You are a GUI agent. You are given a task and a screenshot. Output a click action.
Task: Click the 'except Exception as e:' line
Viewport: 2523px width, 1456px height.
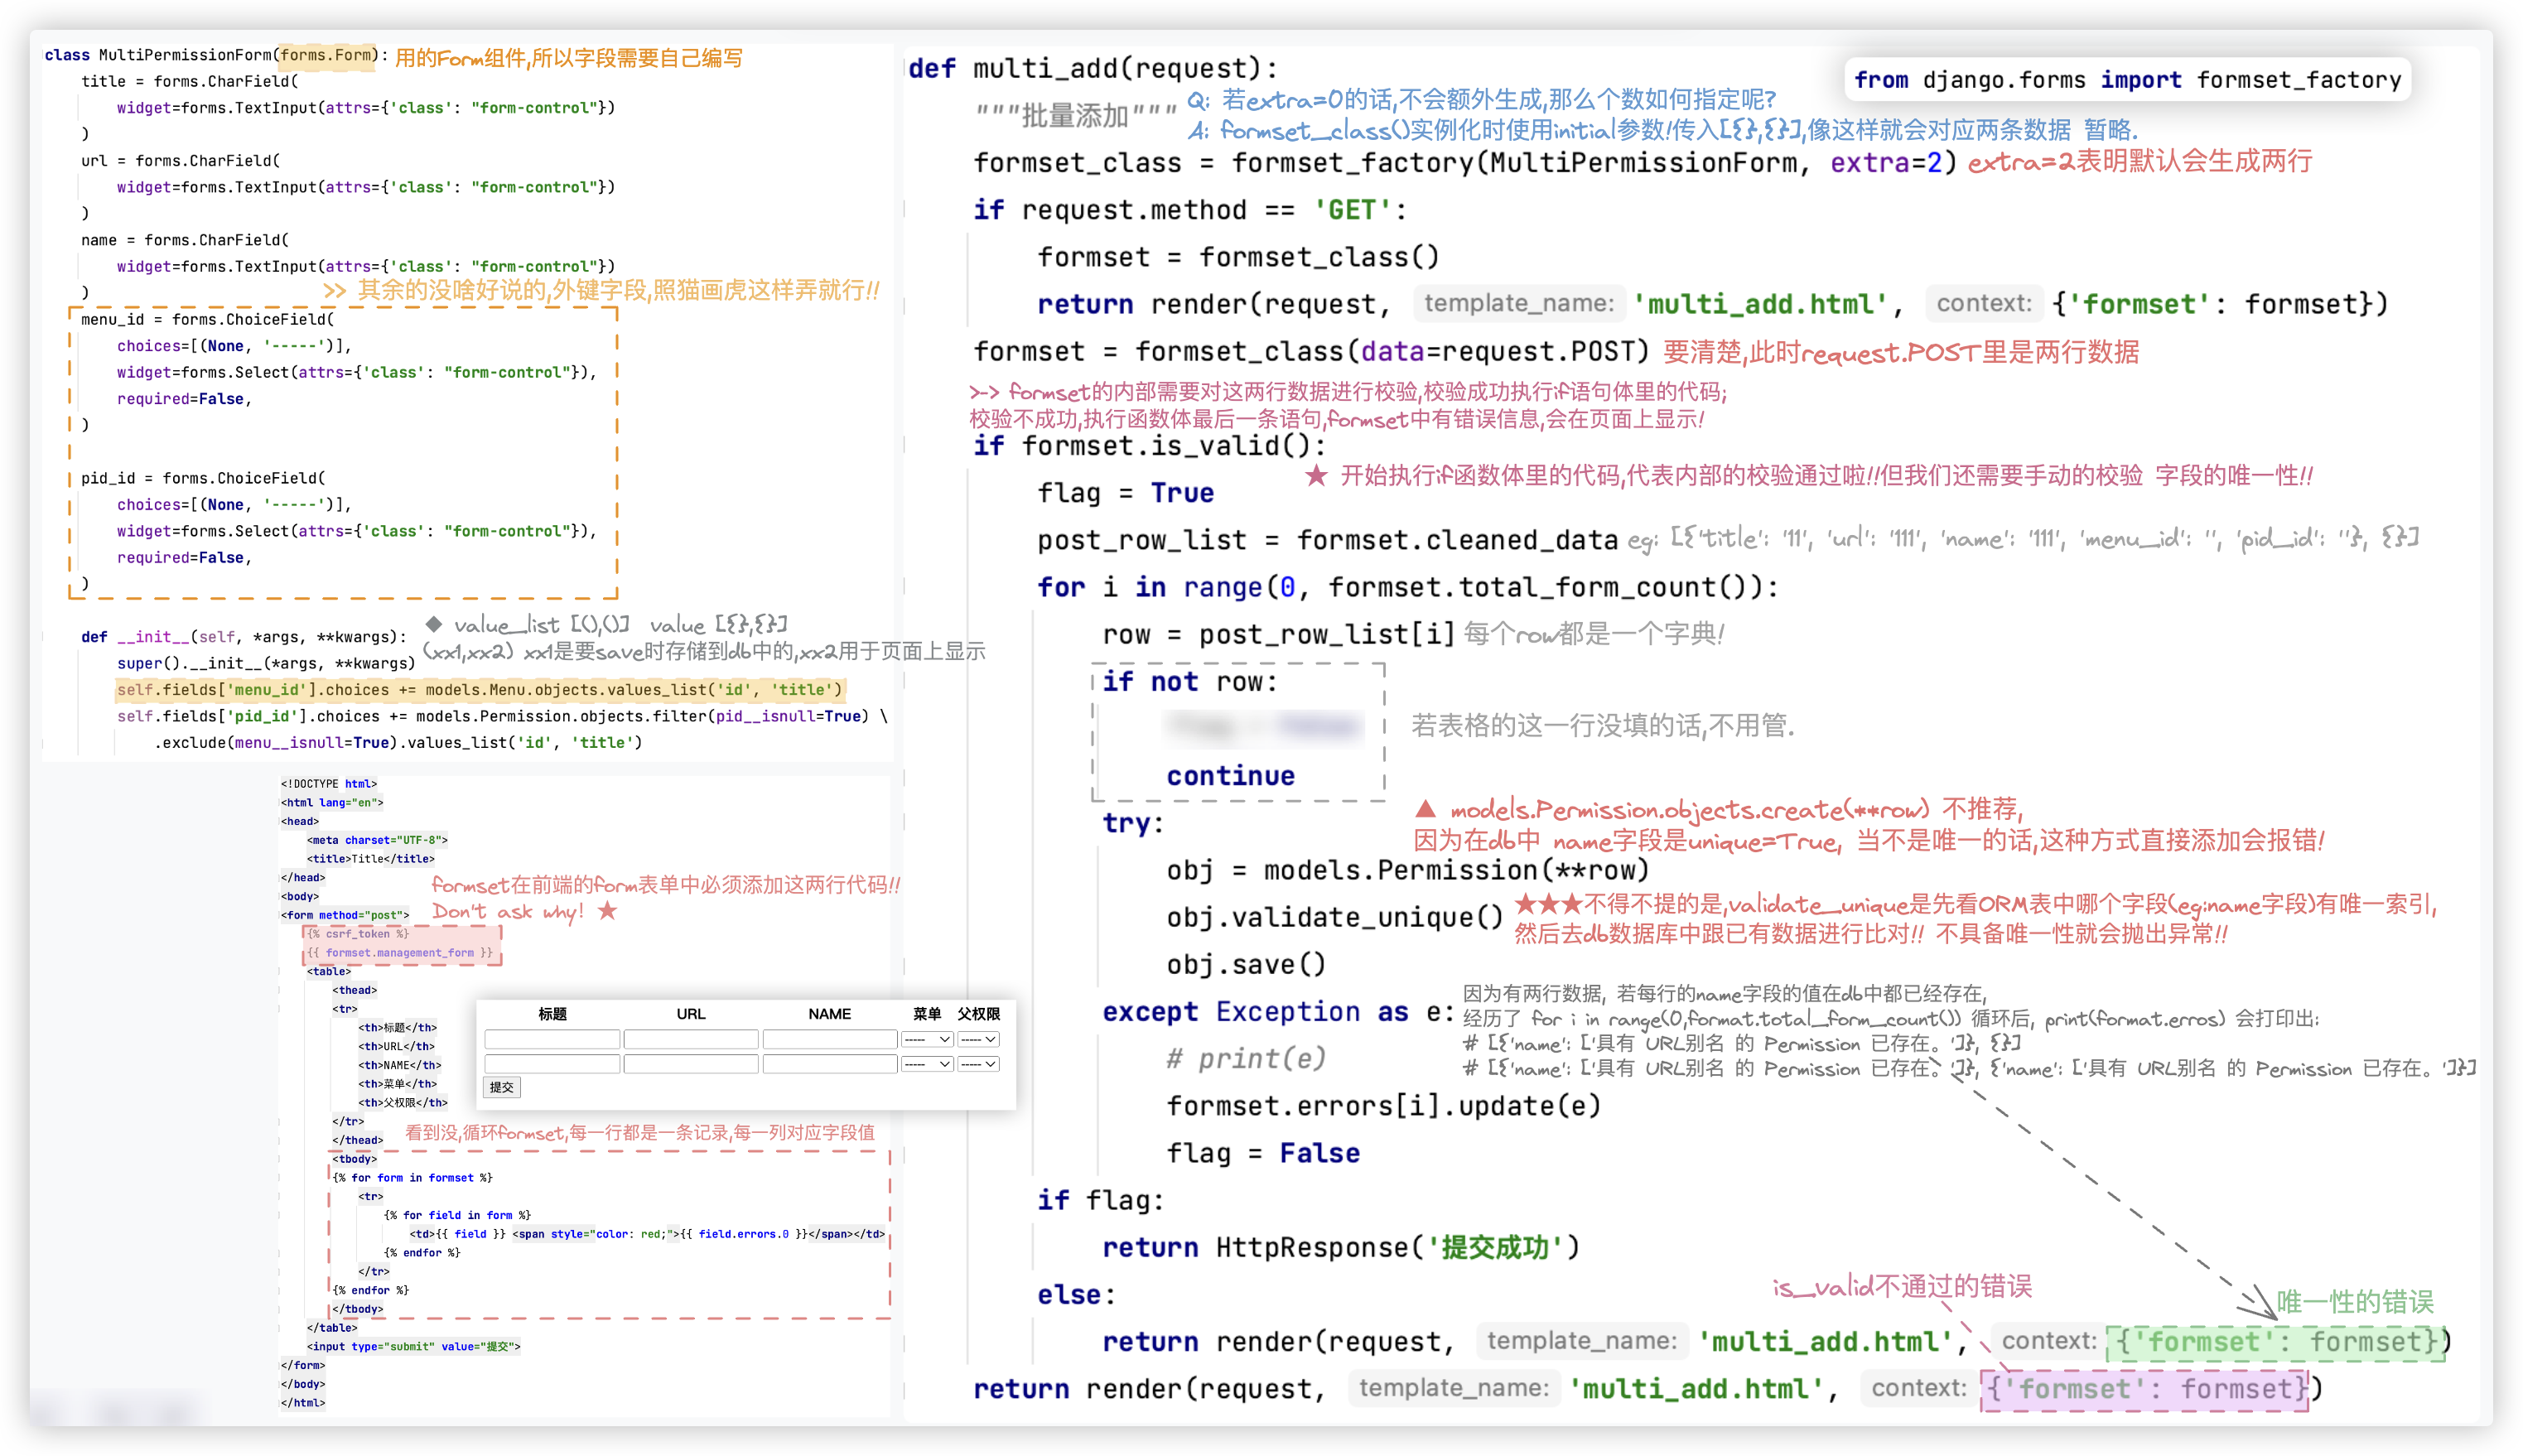pyautogui.click(x=1278, y=1012)
